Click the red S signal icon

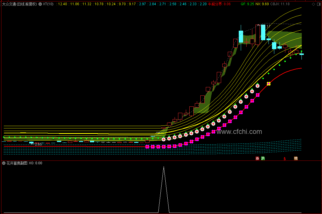click(285, 158)
